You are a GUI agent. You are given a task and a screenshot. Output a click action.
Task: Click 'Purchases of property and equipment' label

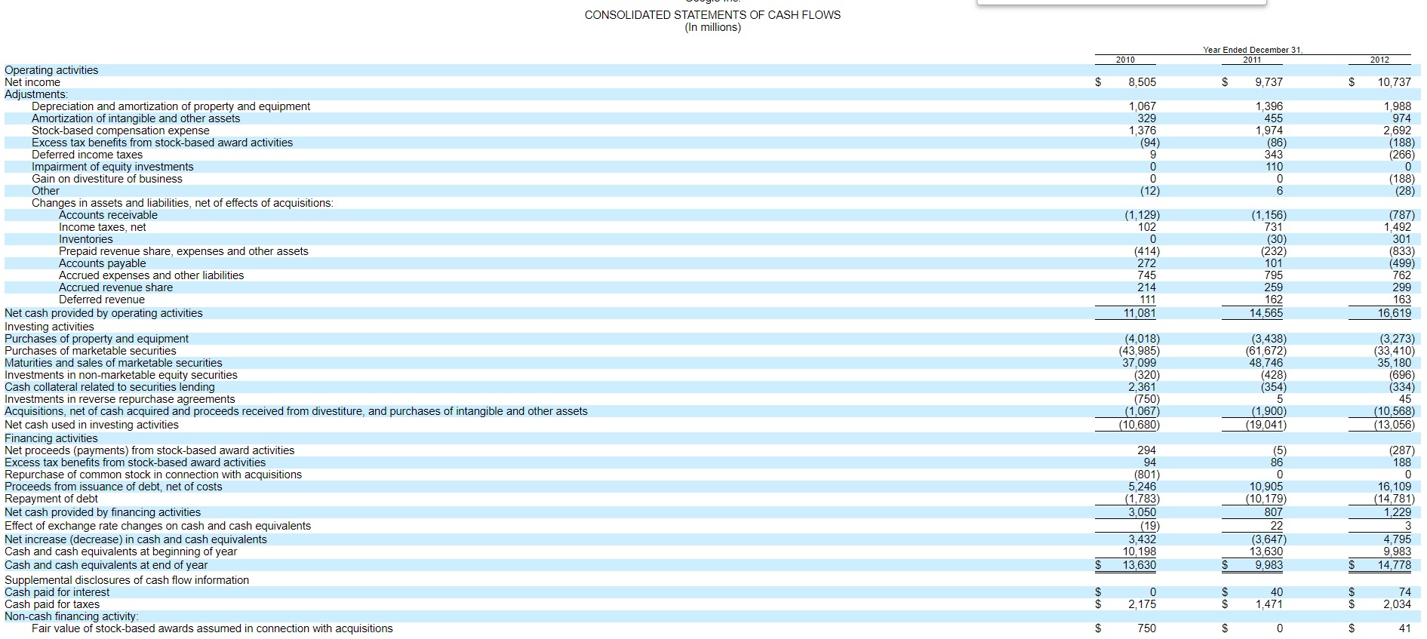pos(97,339)
